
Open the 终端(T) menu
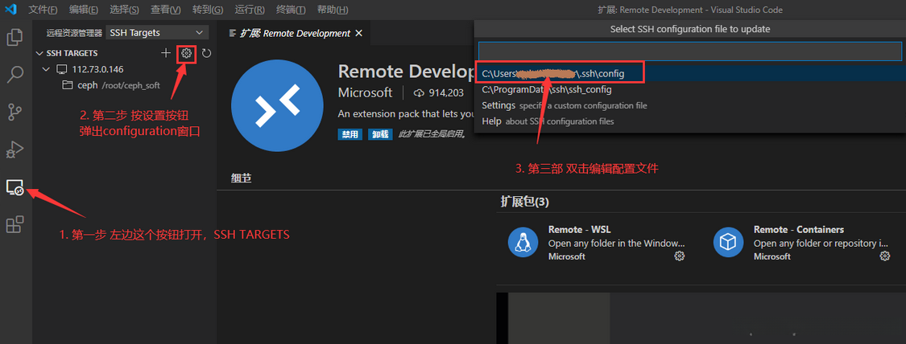click(292, 10)
